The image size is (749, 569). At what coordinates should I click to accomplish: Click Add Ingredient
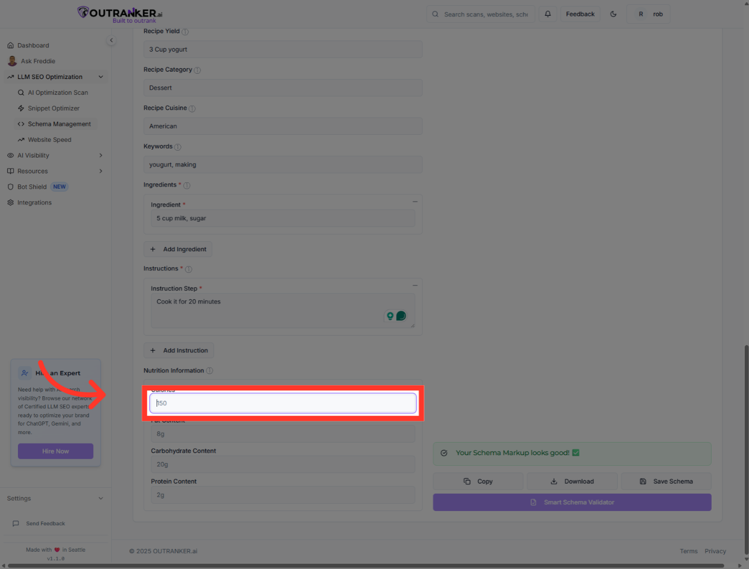178,249
